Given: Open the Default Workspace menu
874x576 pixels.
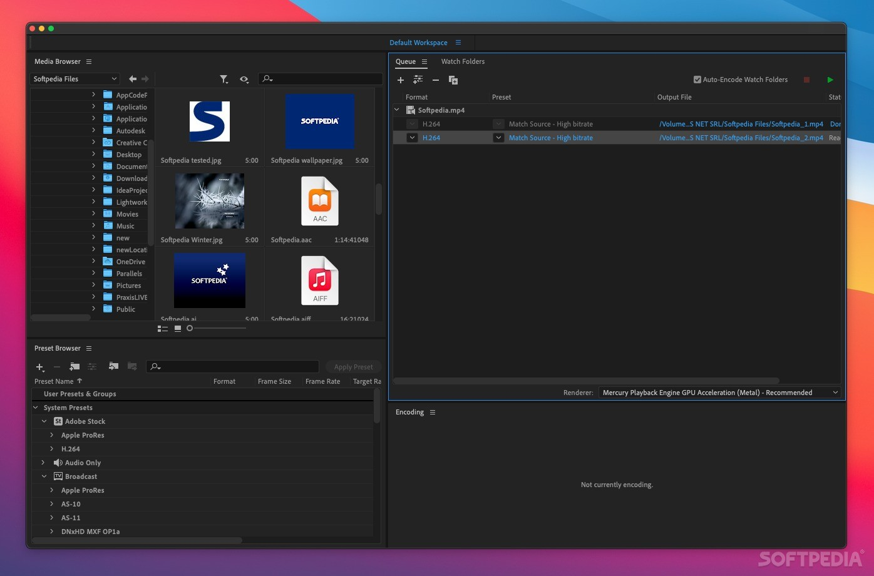Looking at the screenshot, I should pyautogui.click(x=458, y=43).
